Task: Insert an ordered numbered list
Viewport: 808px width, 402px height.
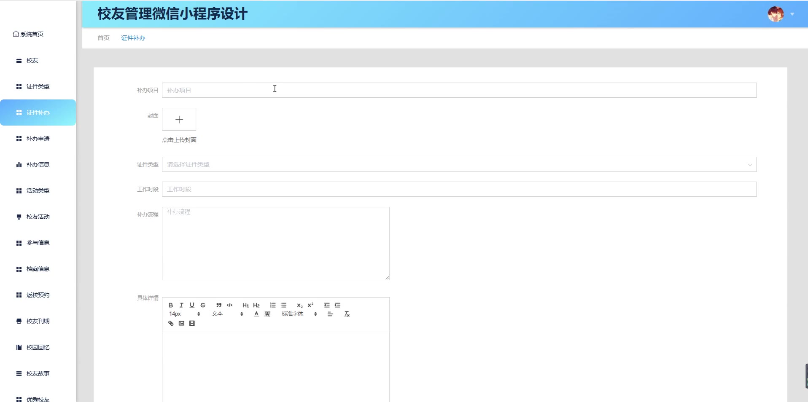Action: point(273,305)
